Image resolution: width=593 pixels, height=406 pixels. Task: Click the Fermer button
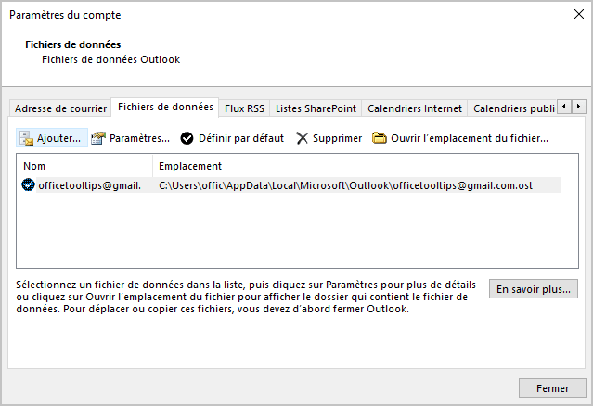point(552,388)
